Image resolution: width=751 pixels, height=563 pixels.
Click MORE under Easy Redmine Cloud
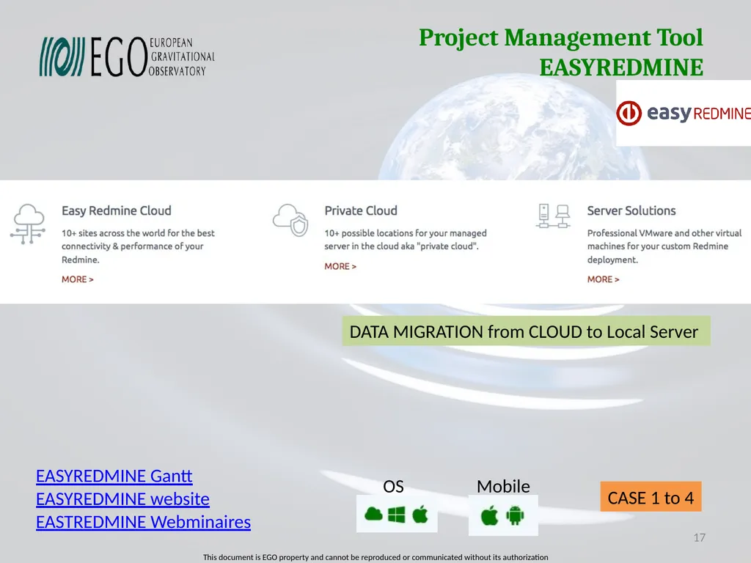pos(78,279)
